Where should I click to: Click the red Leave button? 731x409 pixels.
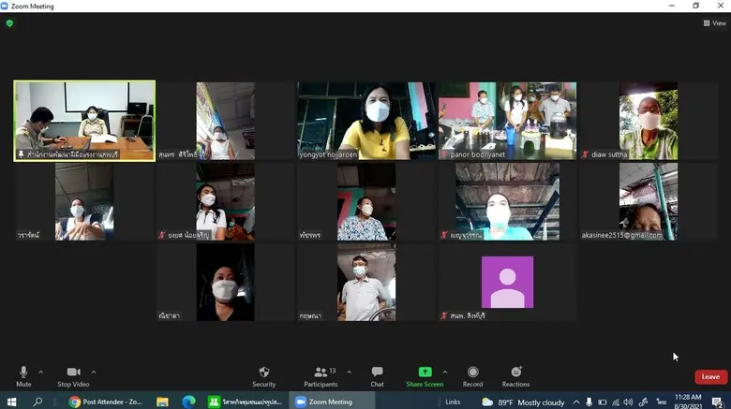tap(710, 377)
